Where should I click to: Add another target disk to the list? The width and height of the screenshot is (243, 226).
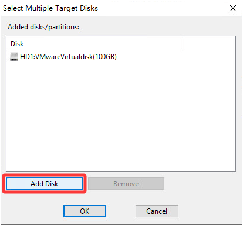45,184
